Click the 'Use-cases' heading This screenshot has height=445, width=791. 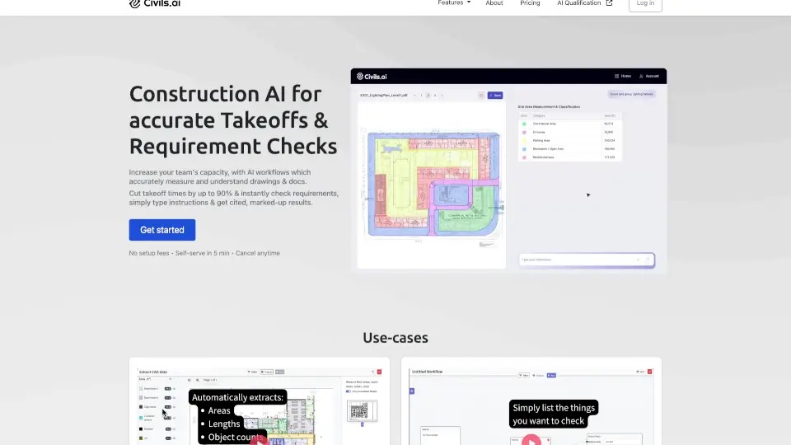pos(395,338)
